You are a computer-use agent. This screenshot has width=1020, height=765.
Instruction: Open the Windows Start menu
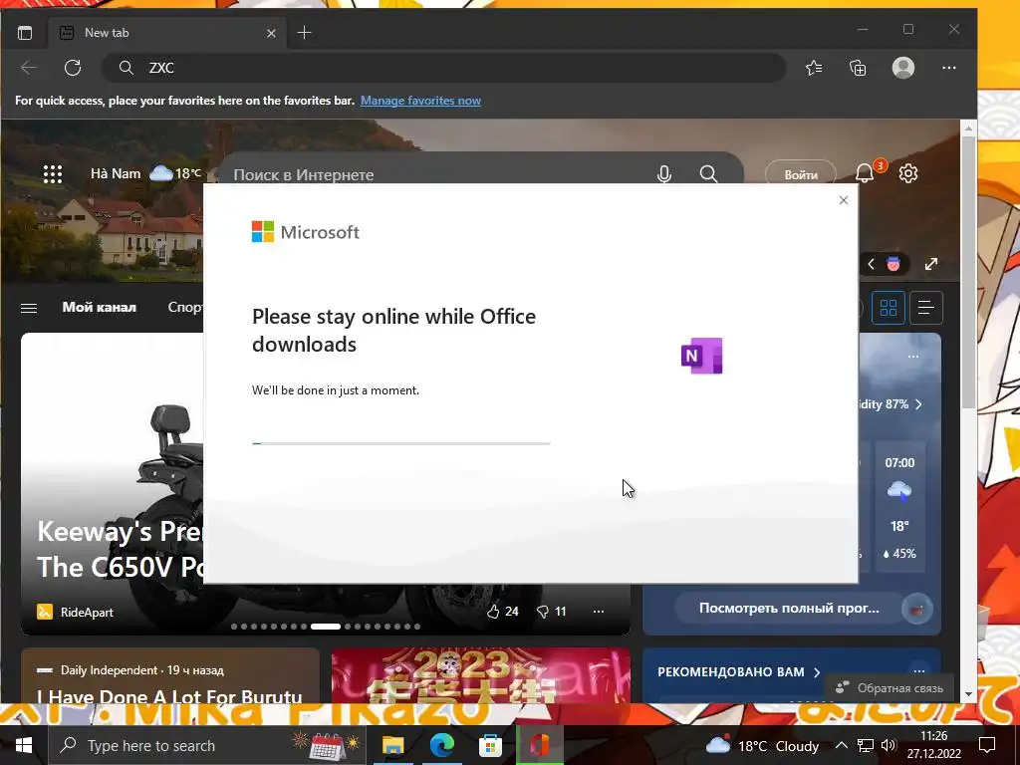click(x=24, y=745)
